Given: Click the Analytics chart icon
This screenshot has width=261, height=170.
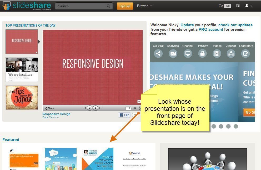Looking at the screenshot, I should click(x=173, y=54).
